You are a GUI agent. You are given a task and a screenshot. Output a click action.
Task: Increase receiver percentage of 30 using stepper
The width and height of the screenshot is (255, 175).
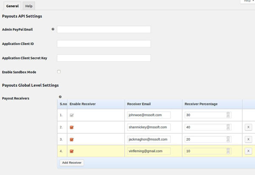(228, 114)
